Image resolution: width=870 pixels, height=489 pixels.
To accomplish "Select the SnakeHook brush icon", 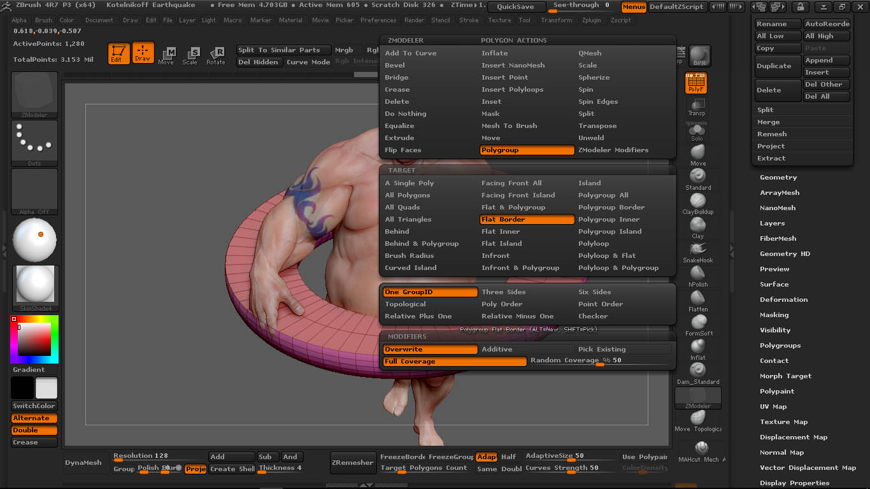I will 697,248.
